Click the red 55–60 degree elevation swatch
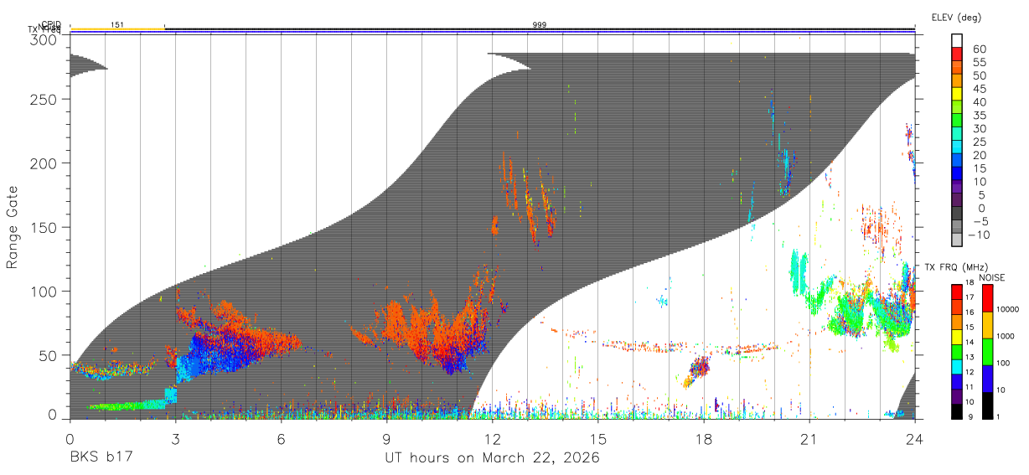 (x=957, y=55)
